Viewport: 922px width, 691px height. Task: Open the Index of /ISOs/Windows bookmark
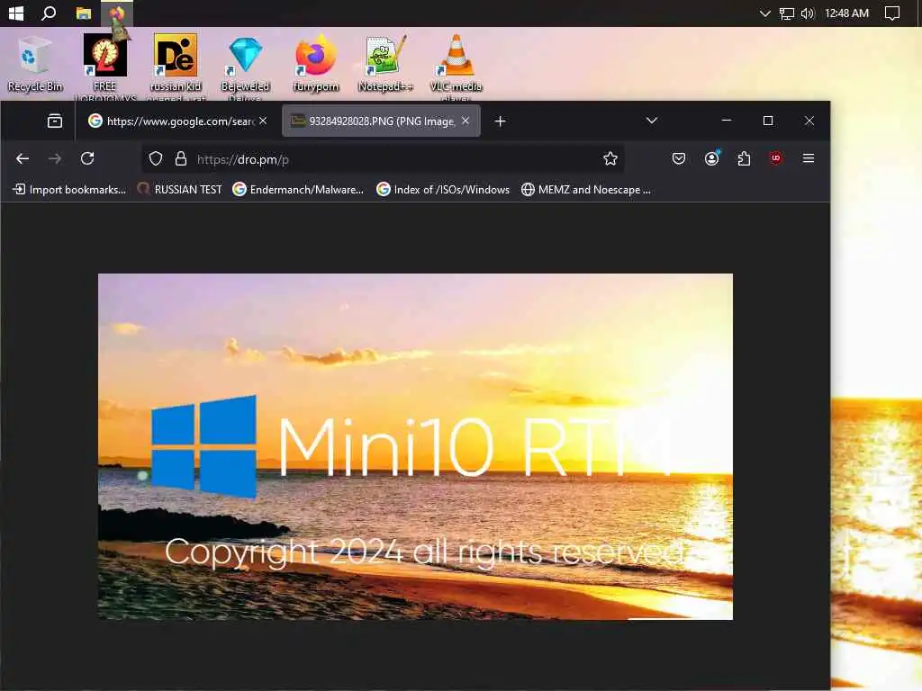point(443,189)
